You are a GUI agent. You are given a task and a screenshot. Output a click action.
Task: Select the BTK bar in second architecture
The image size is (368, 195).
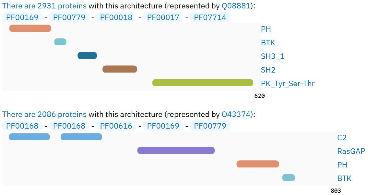pyautogui.click(x=289, y=178)
